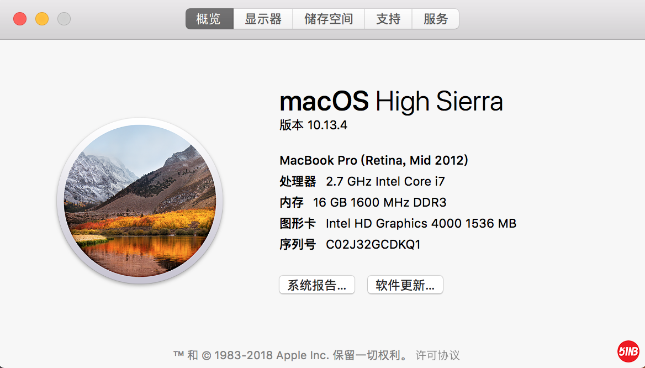Click the red 51NB logo badge

point(628,351)
